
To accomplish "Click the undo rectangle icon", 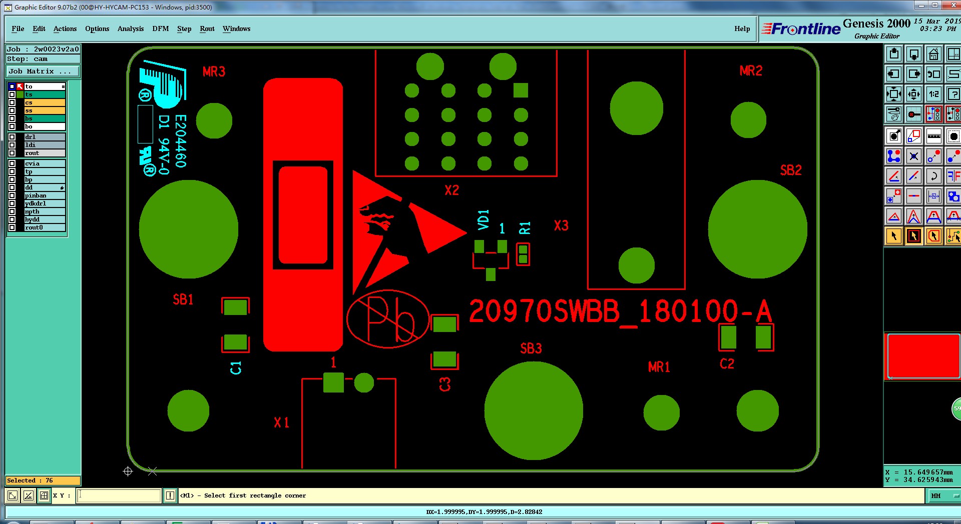I will 933,74.
